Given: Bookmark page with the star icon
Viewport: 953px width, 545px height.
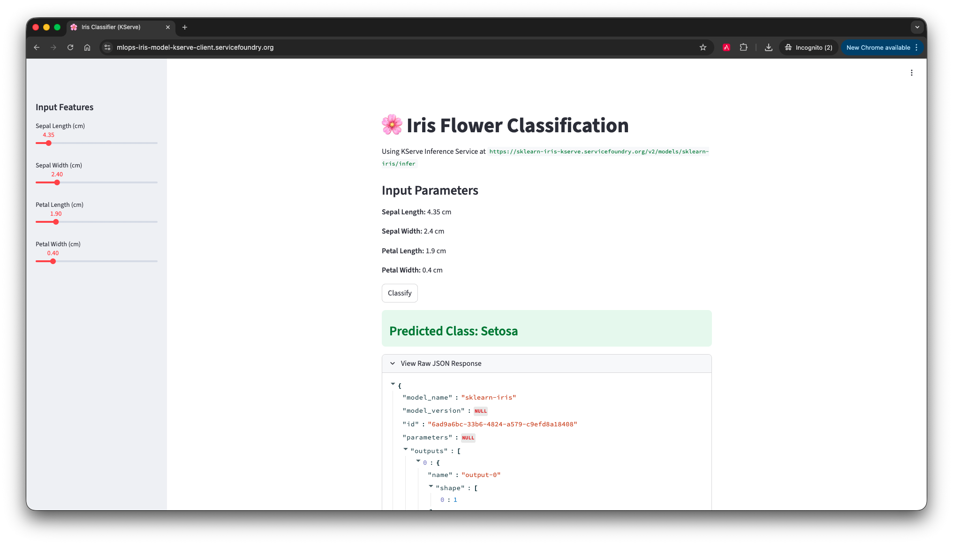Looking at the screenshot, I should tap(703, 47).
